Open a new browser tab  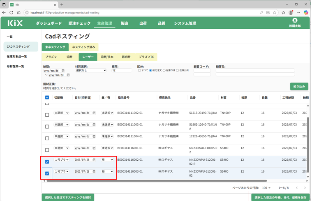[62, 5]
